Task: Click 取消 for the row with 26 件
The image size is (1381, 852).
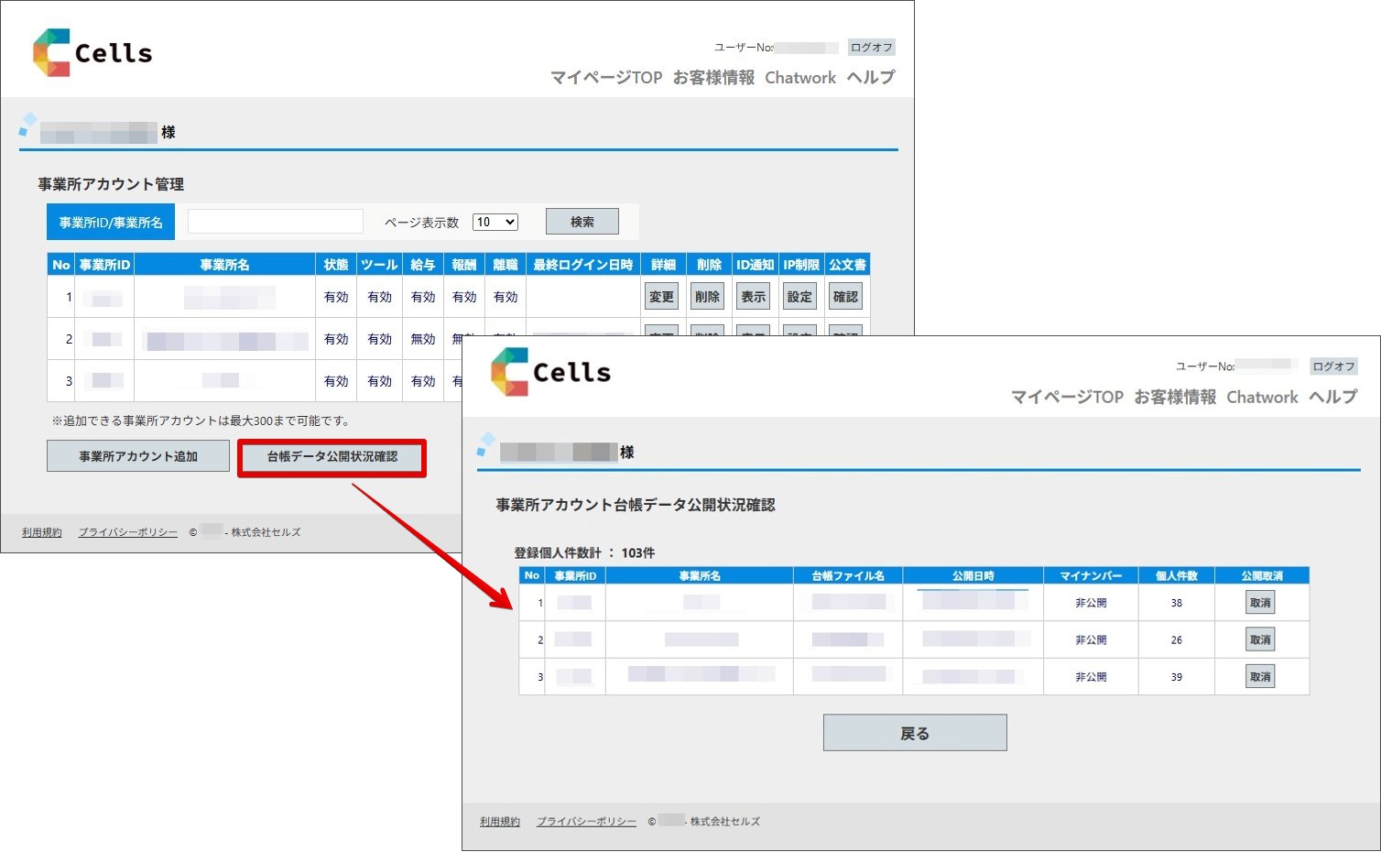Action: (1260, 639)
